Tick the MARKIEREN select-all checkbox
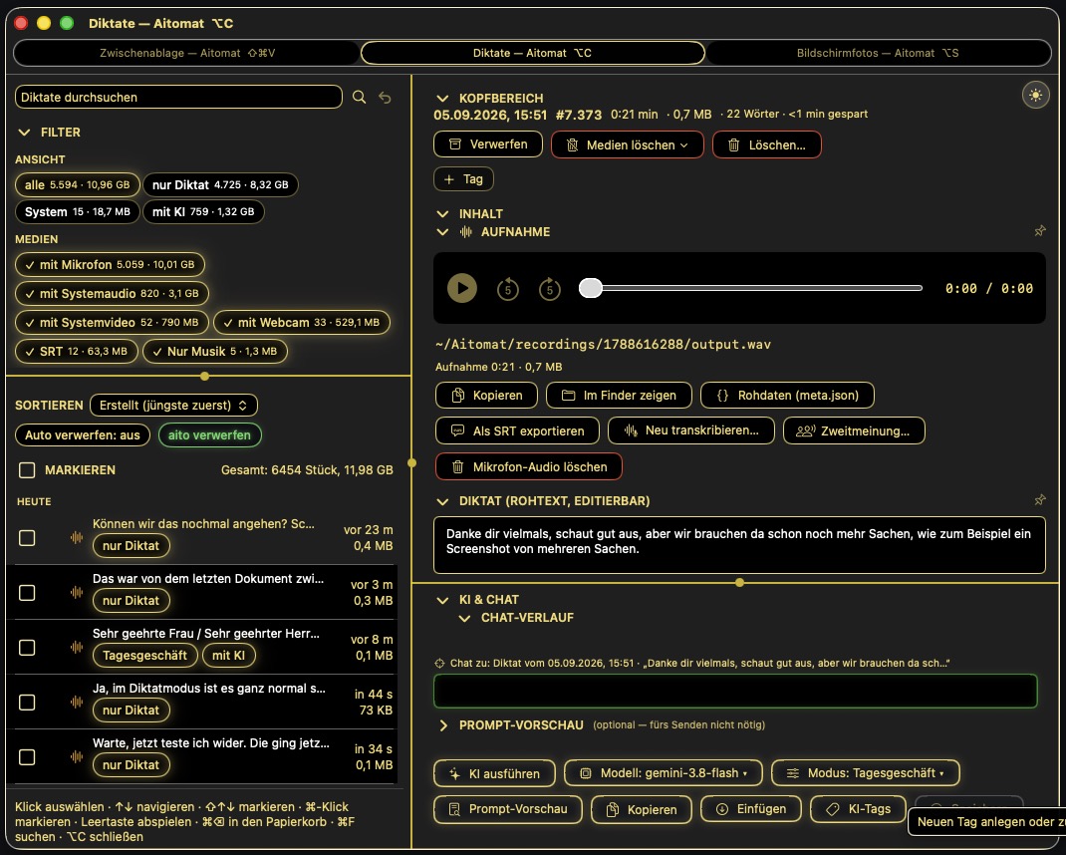The image size is (1066, 855). (27, 470)
